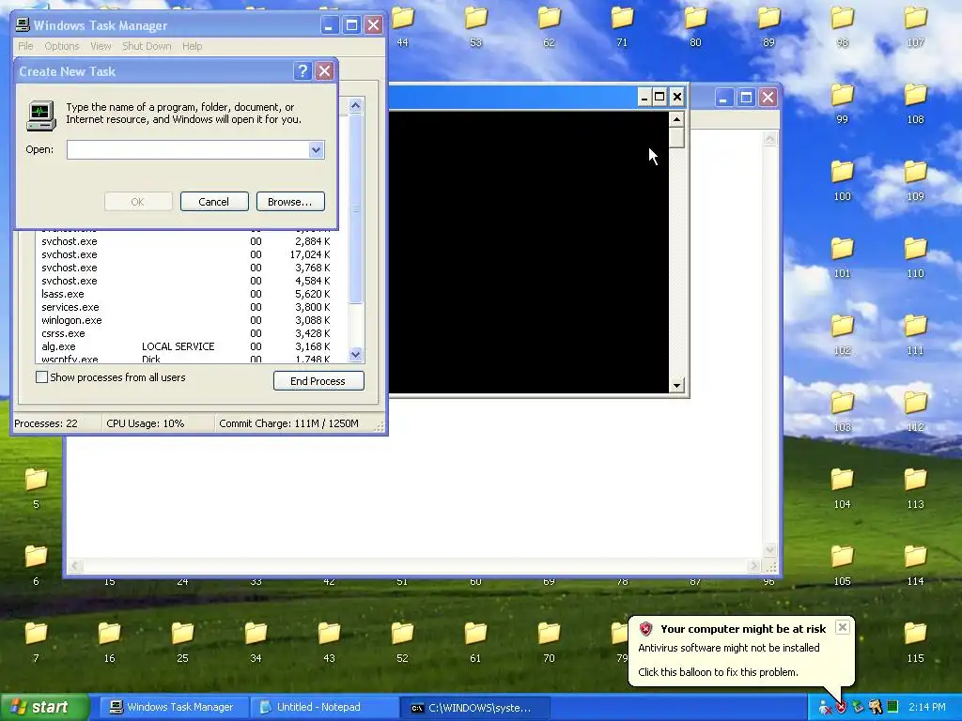
Task: Open the File menu in Task Manager
Action: (x=25, y=46)
